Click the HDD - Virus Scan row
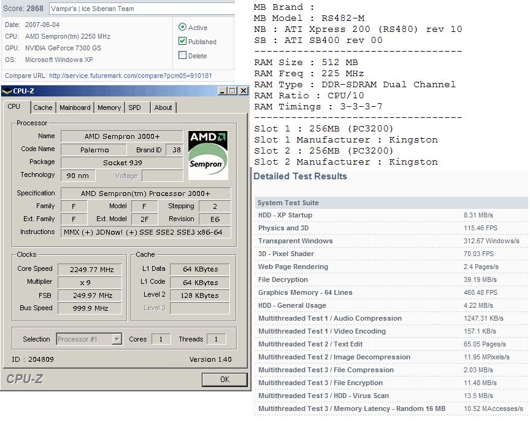 (x=391, y=396)
